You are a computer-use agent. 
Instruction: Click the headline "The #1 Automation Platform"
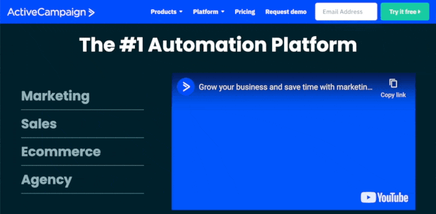pyautogui.click(x=218, y=45)
